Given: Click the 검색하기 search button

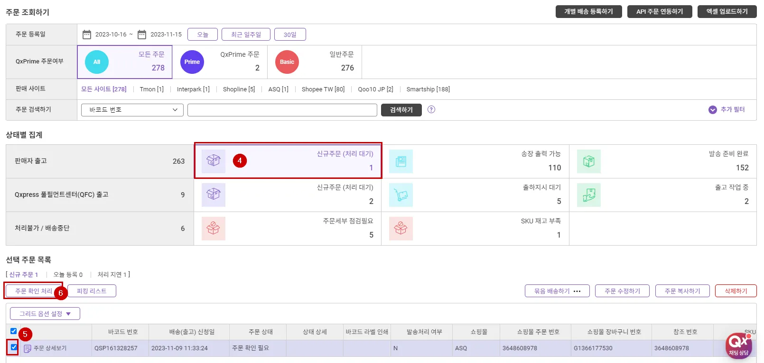Looking at the screenshot, I should pyautogui.click(x=401, y=110).
